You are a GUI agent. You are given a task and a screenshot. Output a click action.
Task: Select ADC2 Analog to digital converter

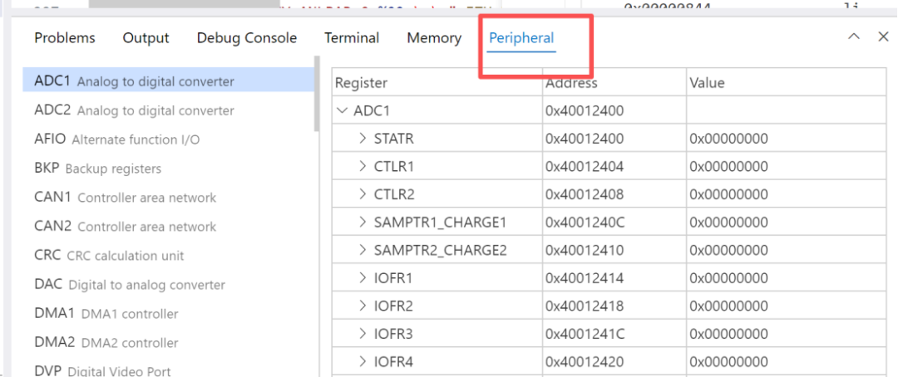click(x=134, y=110)
